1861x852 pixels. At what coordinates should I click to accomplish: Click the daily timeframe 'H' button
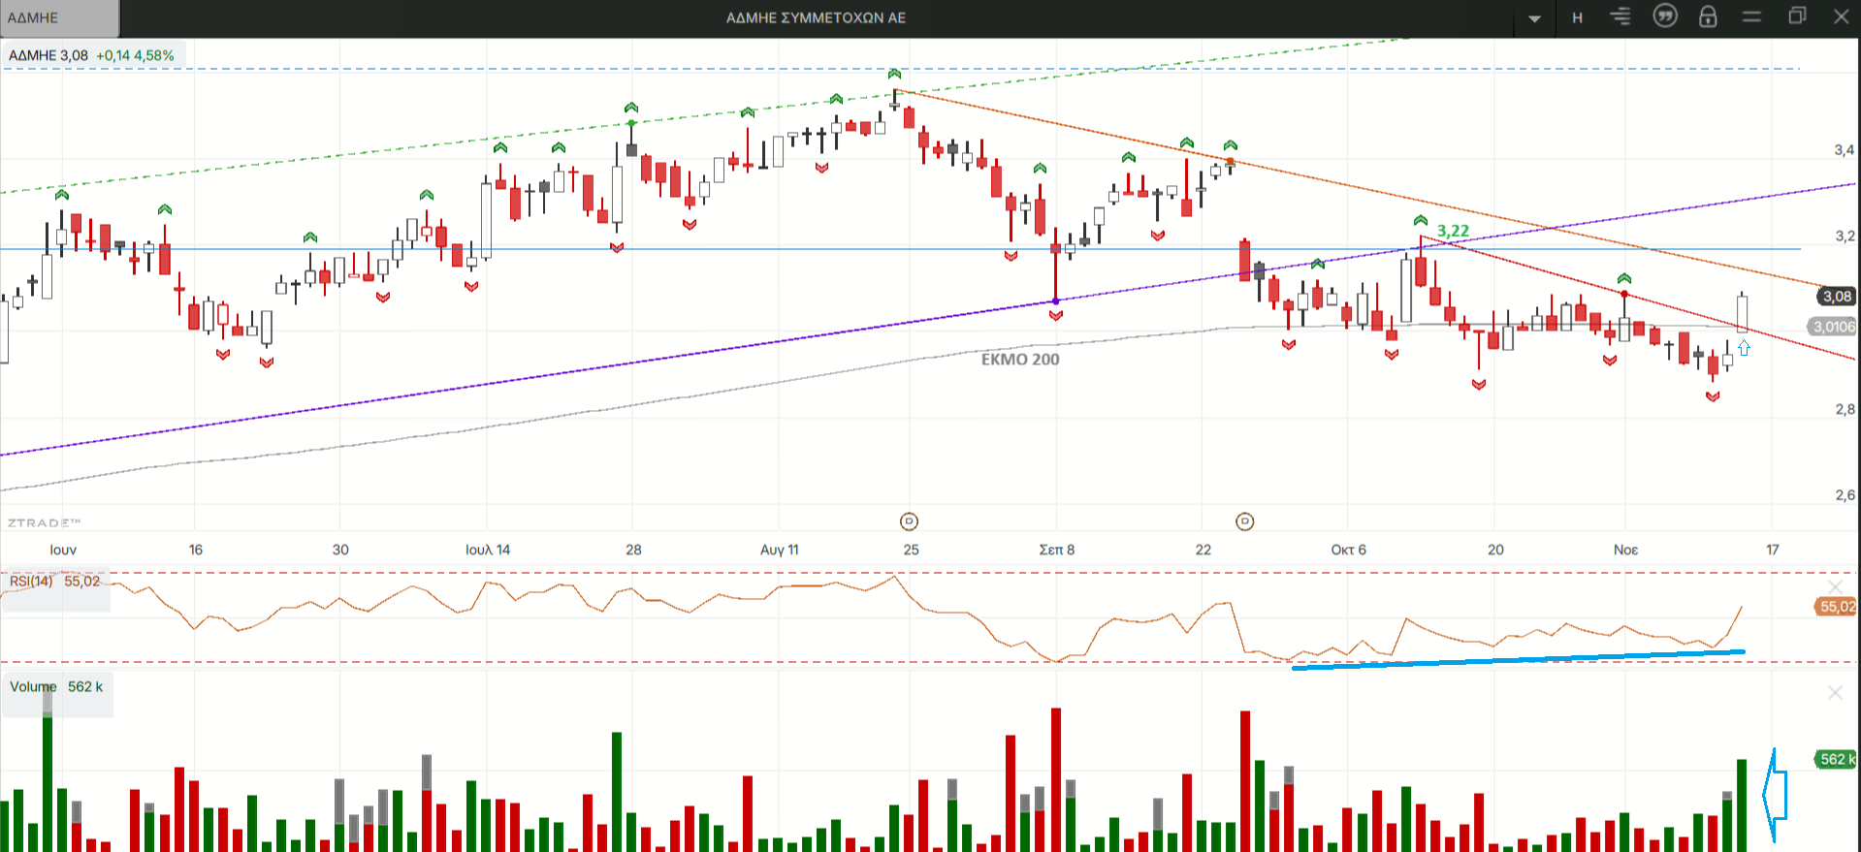point(1577,17)
